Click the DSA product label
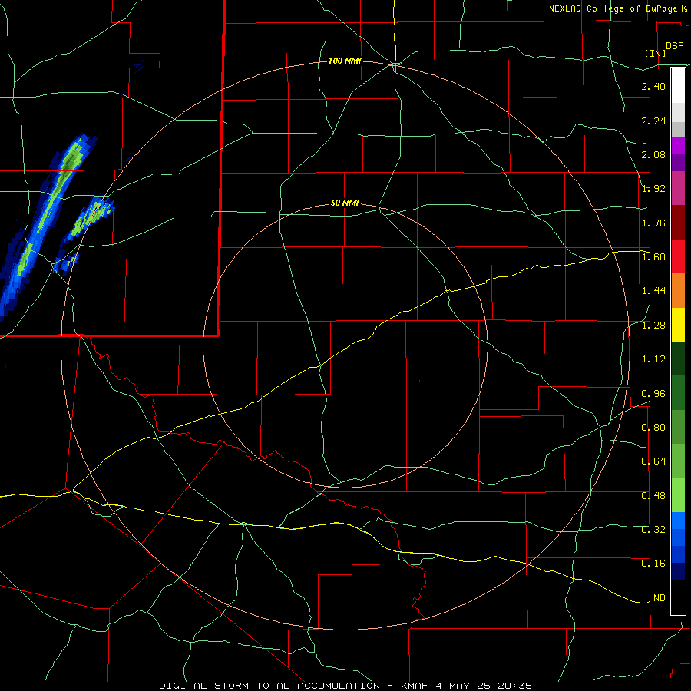The height and width of the screenshot is (691, 691). [675, 46]
